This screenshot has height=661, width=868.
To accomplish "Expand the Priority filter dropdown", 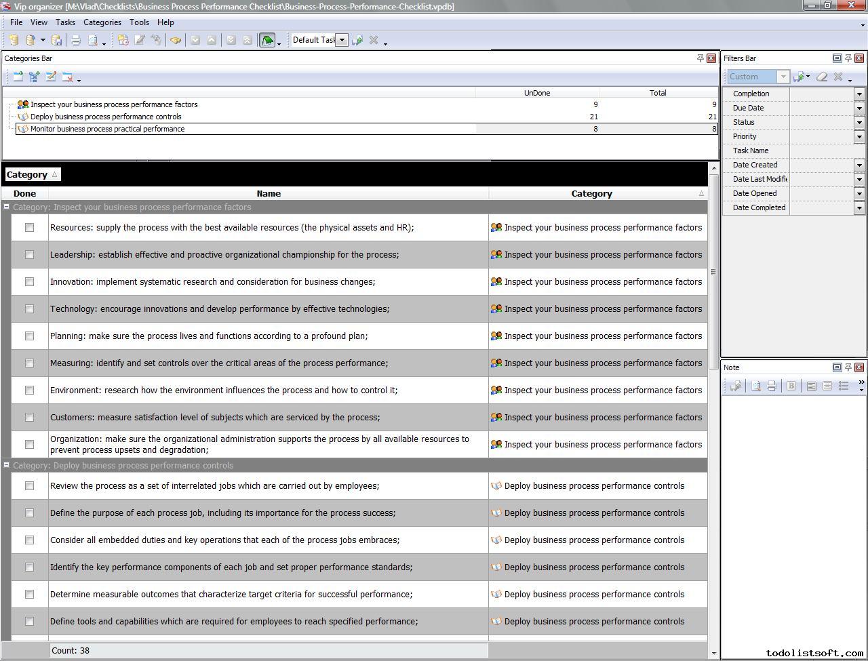I will 859,136.
